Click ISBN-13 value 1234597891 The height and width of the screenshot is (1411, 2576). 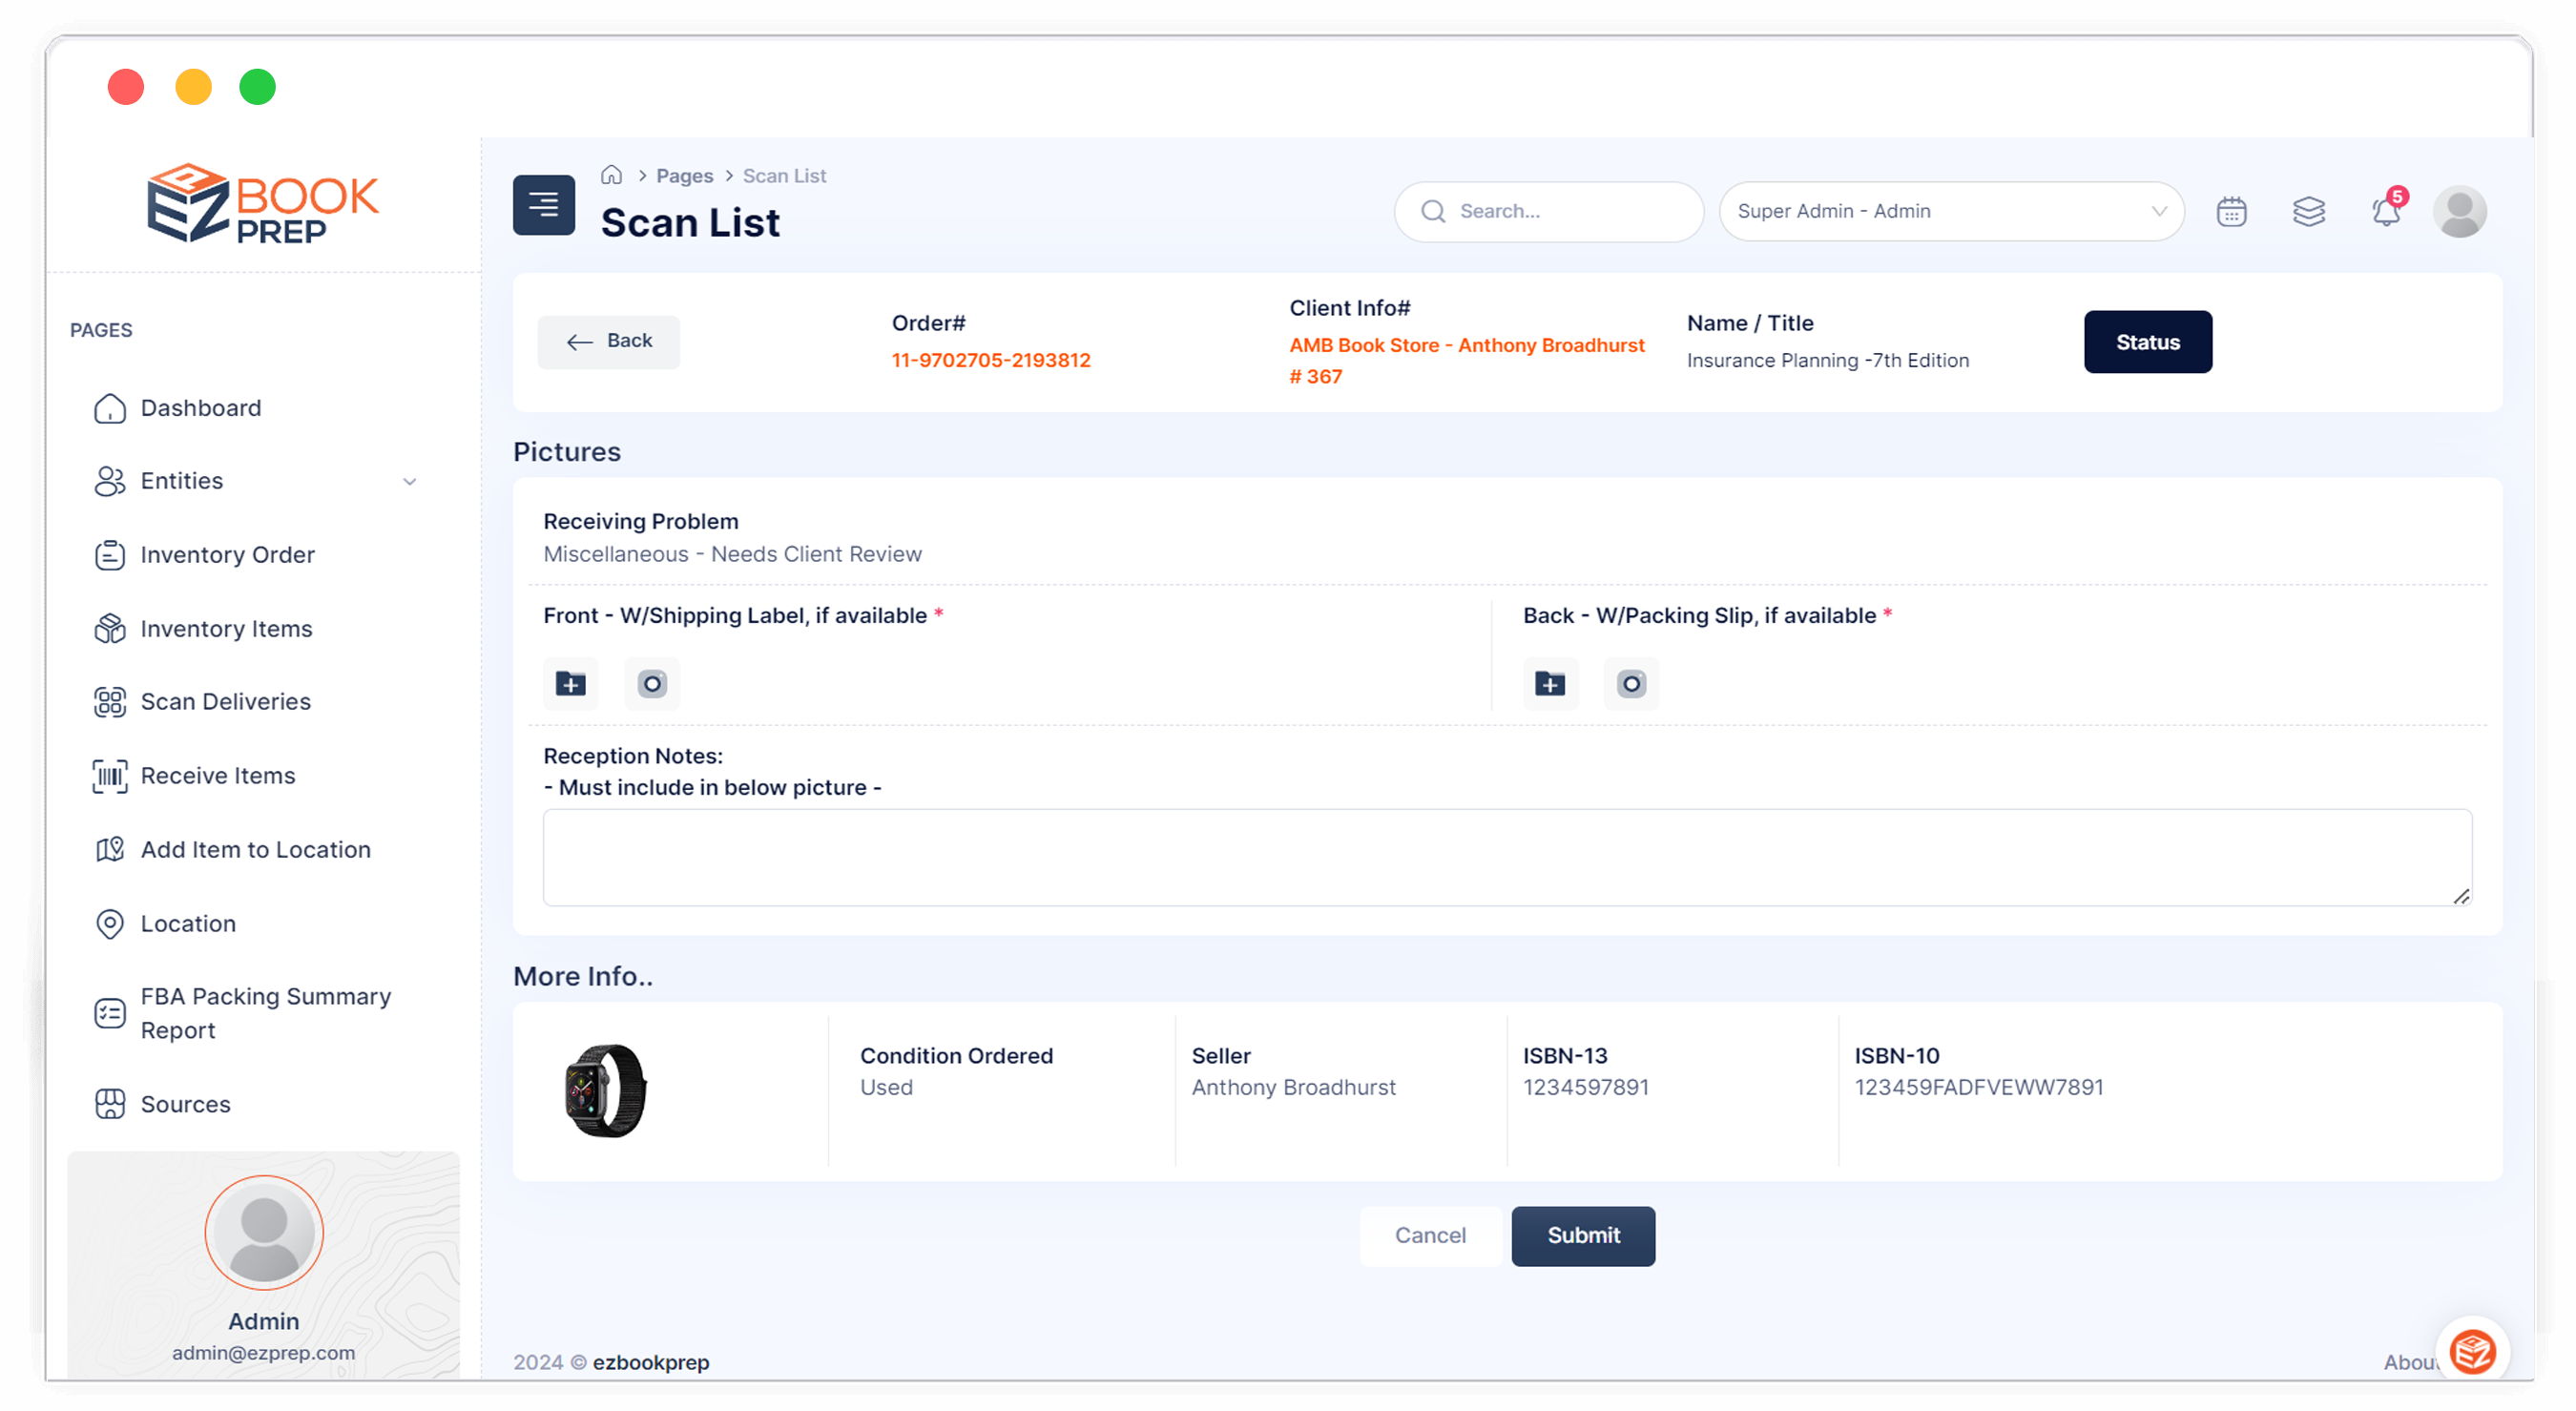(x=1585, y=1087)
